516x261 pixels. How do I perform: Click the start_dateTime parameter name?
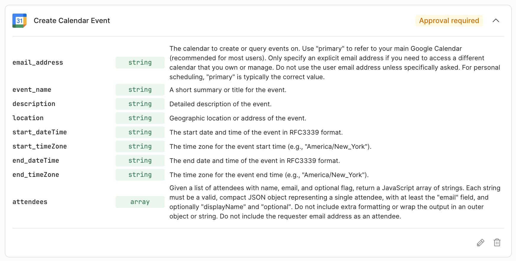[40, 132]
